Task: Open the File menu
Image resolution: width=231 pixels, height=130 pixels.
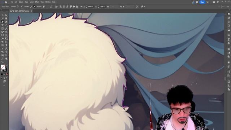Action: [x=12, y=2]
